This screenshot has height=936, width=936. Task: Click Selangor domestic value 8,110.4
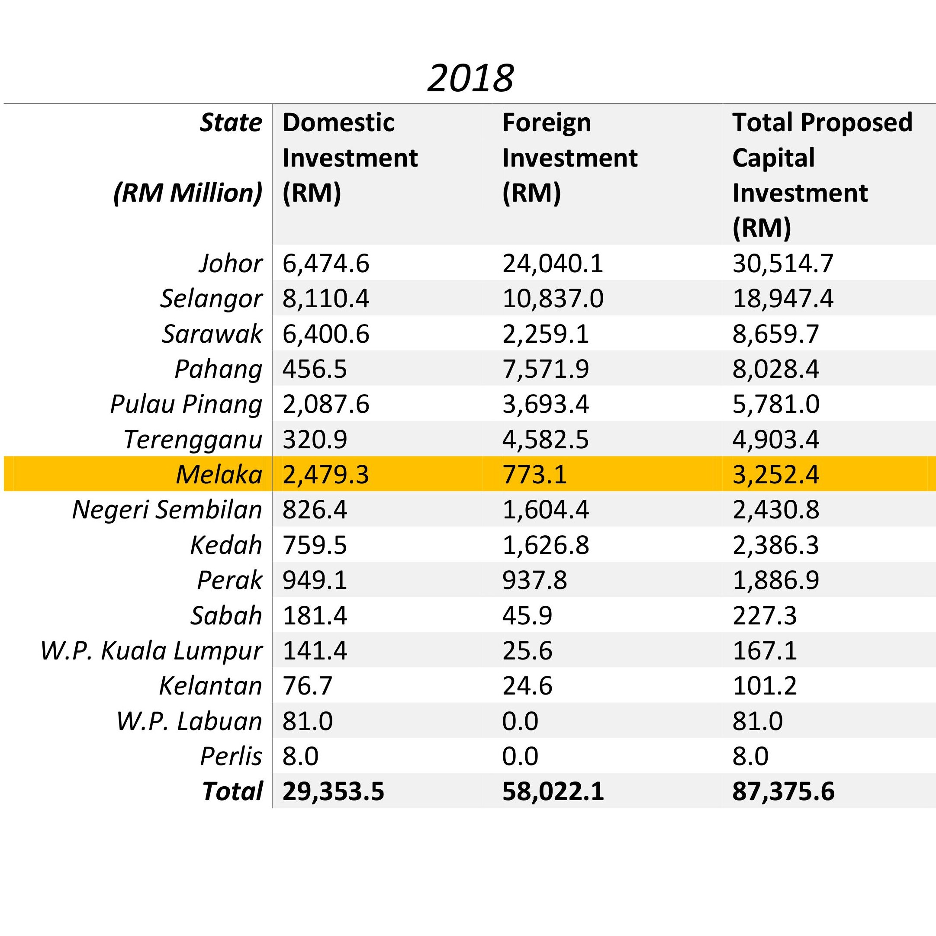coord(325,299)
